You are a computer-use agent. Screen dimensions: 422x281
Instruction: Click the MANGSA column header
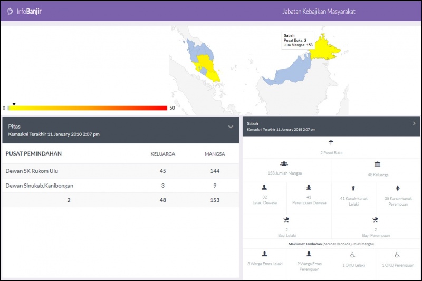pyautogui.click(x=215, y=154)
